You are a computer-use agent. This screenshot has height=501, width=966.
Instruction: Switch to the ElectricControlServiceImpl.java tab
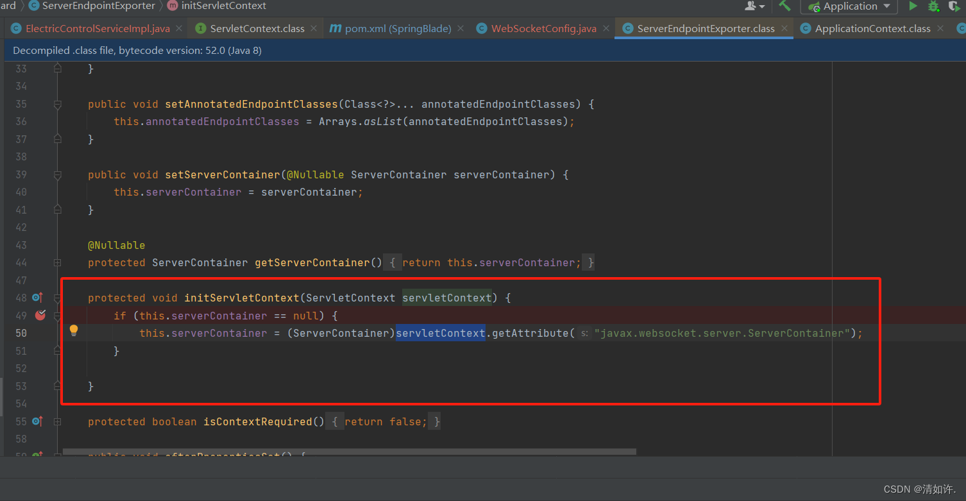pyautogui.click(x=97, y=29)
